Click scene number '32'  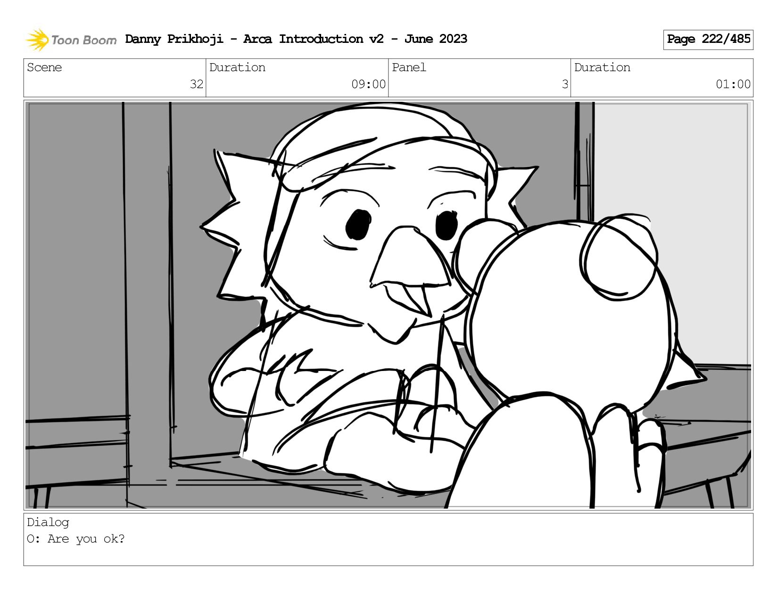point(197,84)
